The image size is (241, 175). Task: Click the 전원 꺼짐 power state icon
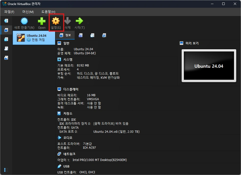click(29, 40)
